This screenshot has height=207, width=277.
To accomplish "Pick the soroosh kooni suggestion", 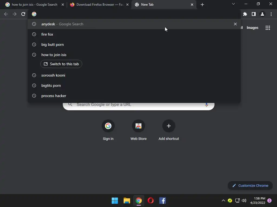I will (x=134, y=75).
